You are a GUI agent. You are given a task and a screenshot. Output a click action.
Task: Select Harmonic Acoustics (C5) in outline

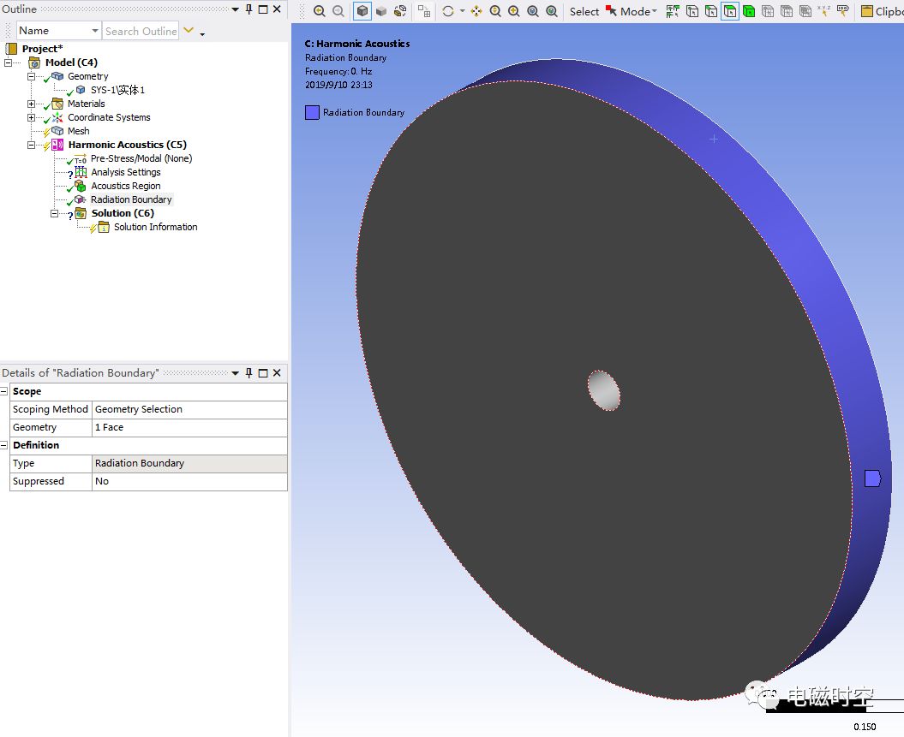tap(128, 145)
